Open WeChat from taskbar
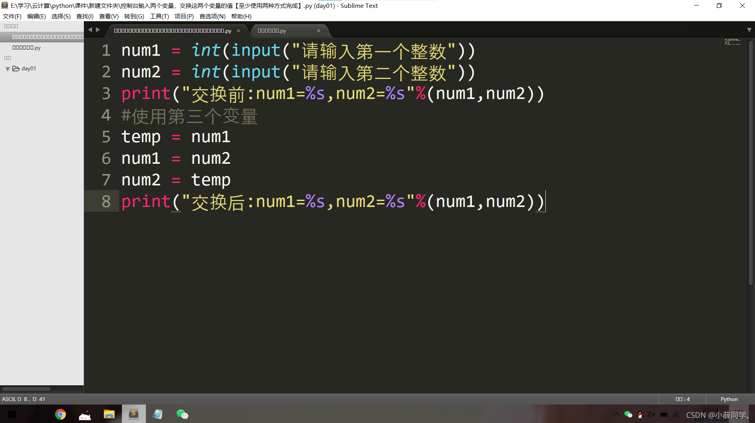 tap(182, 414)
